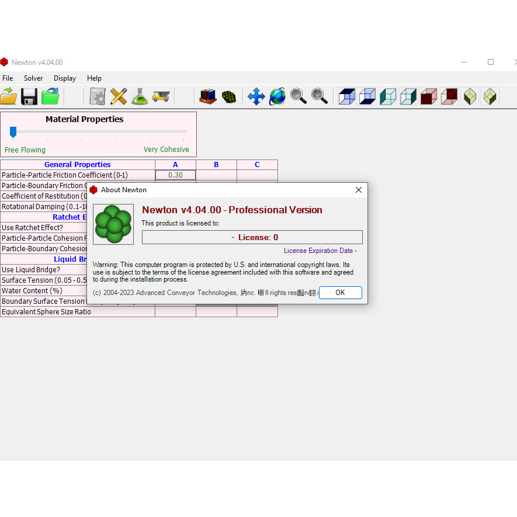Screen dimensions: 517x517
Task: Select the cube view with teal left face
Action: (388, 96)
